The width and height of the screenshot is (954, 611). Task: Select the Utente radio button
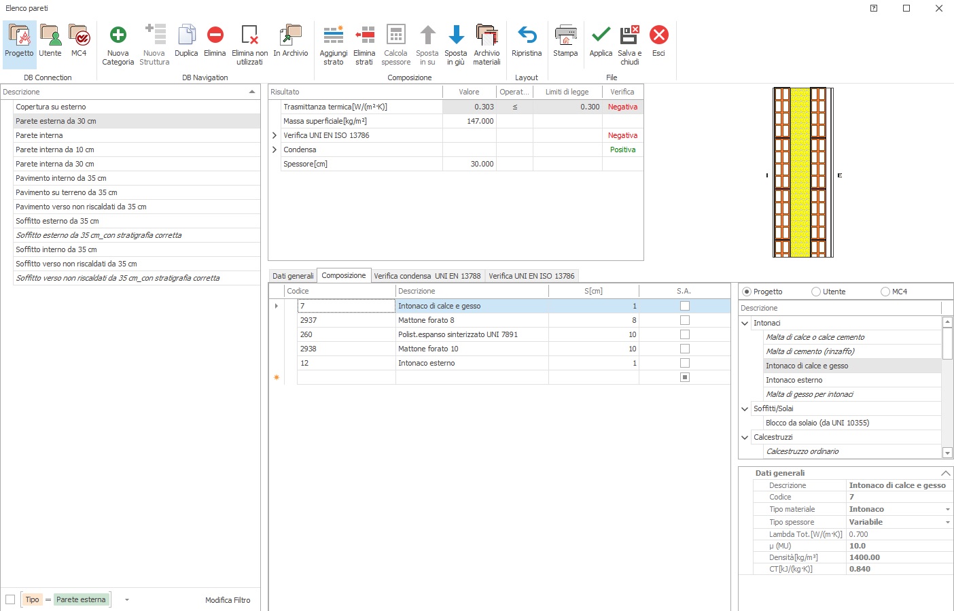(x=816, y=292)
